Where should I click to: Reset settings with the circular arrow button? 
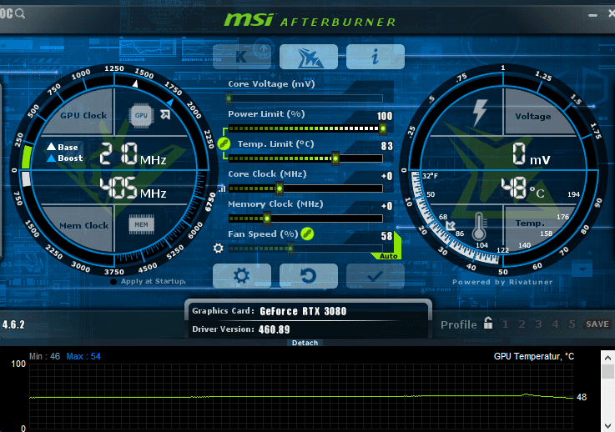[309, 276]
